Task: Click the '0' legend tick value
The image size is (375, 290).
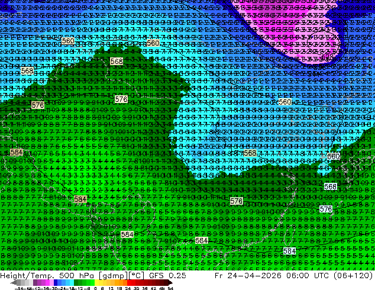Action: tap(95, 289)
